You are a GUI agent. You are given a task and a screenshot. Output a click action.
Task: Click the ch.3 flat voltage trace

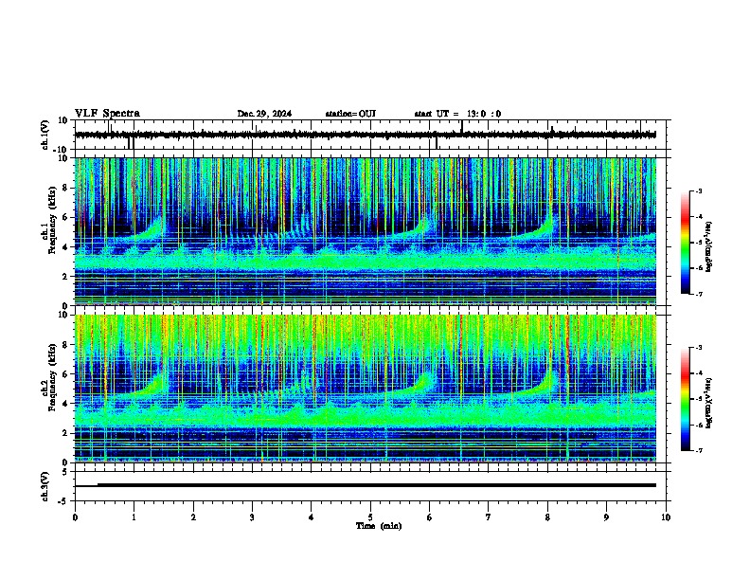(x=366, y=485)
